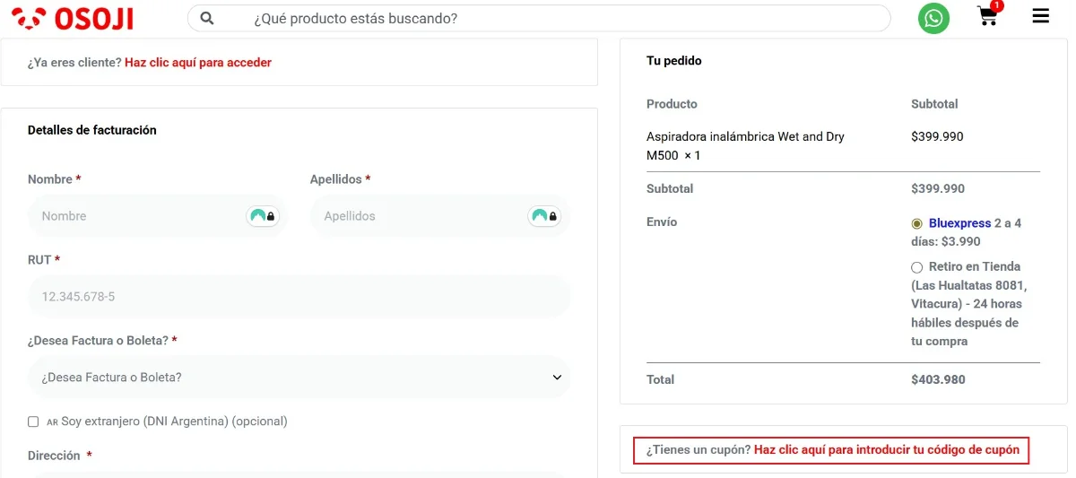Viewport: 1076px width, 478px height.
Task: Click 'Haz clic aquí para acceder' link
Action: 197,63
